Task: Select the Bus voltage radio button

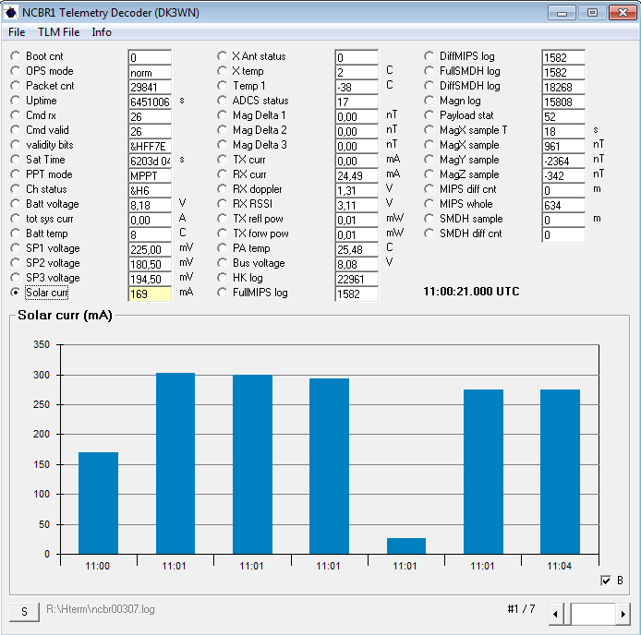Action: (x=223, y=263)
